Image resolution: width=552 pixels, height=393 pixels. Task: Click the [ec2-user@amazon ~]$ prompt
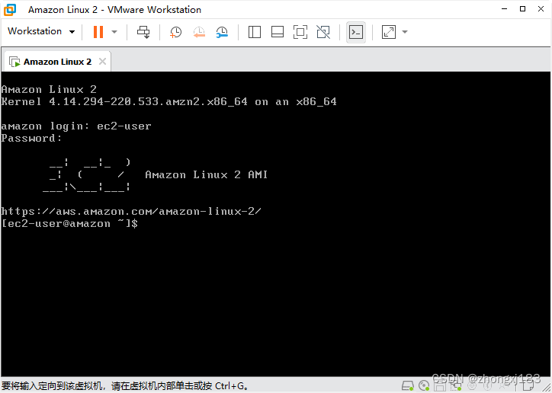pos(69,223)
